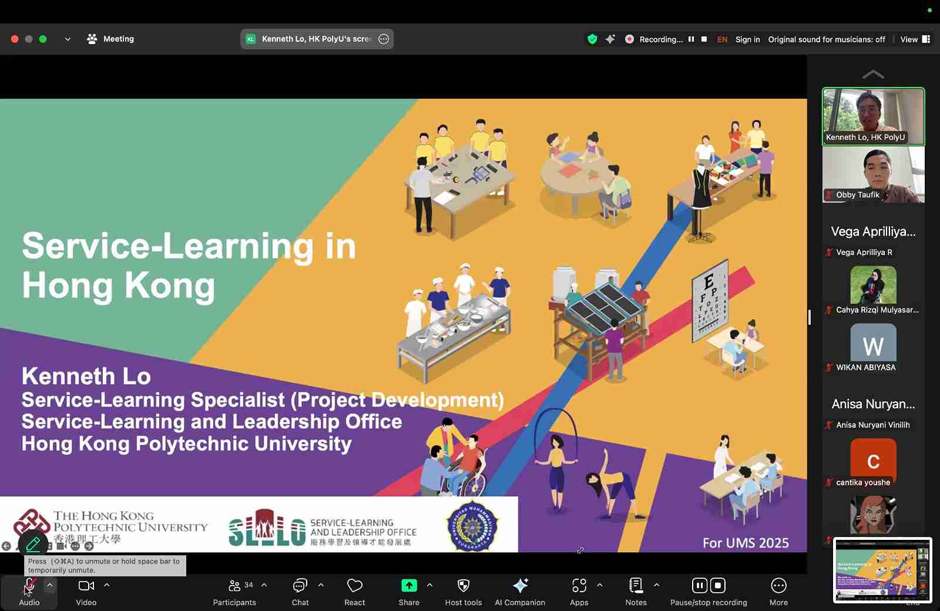This screenshot has width=940, height=611.
Task: Click the slide title Service-Learning in Hong Kong
Action: tap(189, 266)
